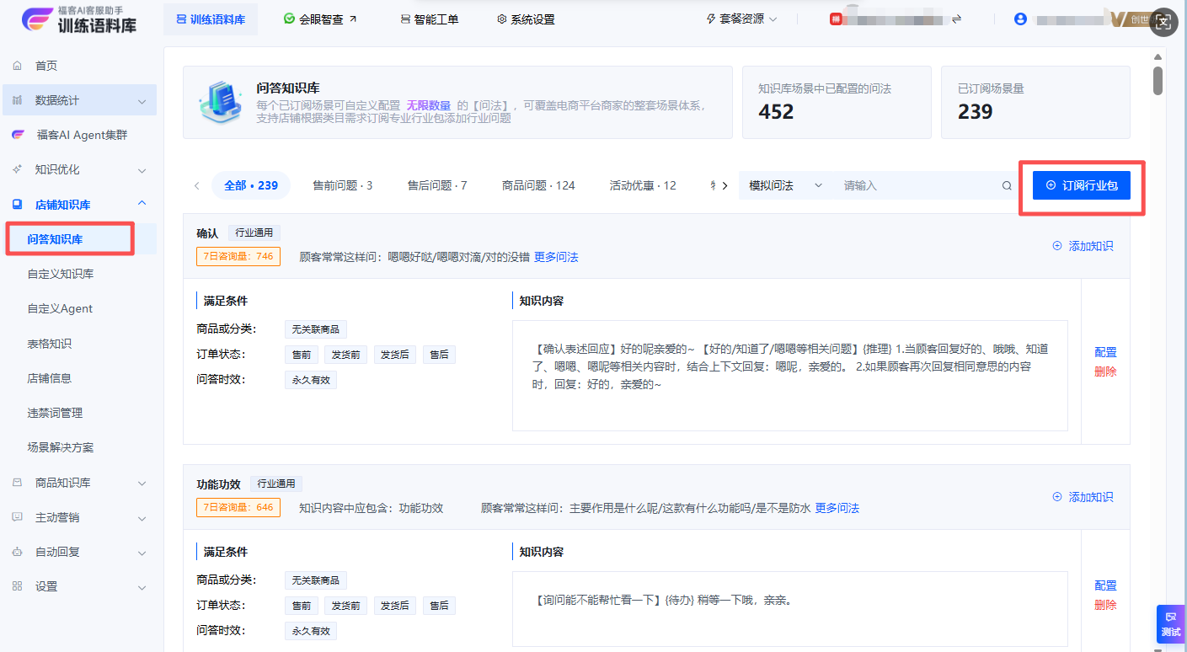Open 自定义Agent in the sidebar
Image resolution: width=1187 pixels, height=652 pixels.
tap(60, 308)
